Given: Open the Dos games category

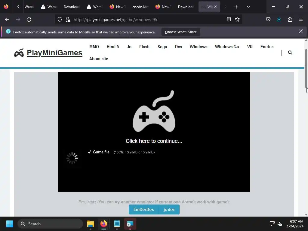Looking at the screenshot, I should pyautogui.click(x=179, y=47).
